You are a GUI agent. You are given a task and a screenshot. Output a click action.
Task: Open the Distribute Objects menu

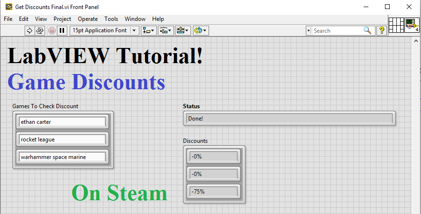165,31
